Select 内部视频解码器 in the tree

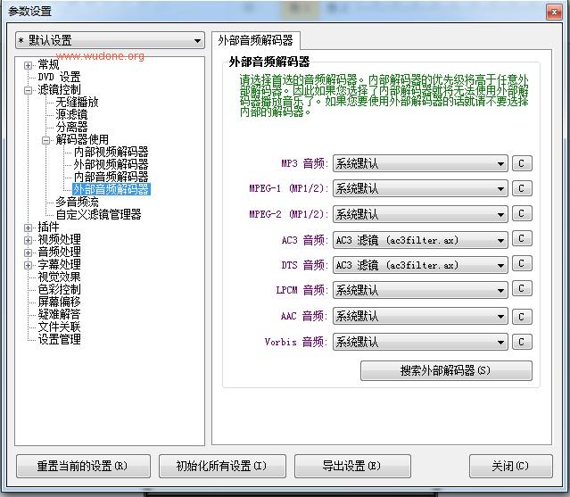[111, 152]
